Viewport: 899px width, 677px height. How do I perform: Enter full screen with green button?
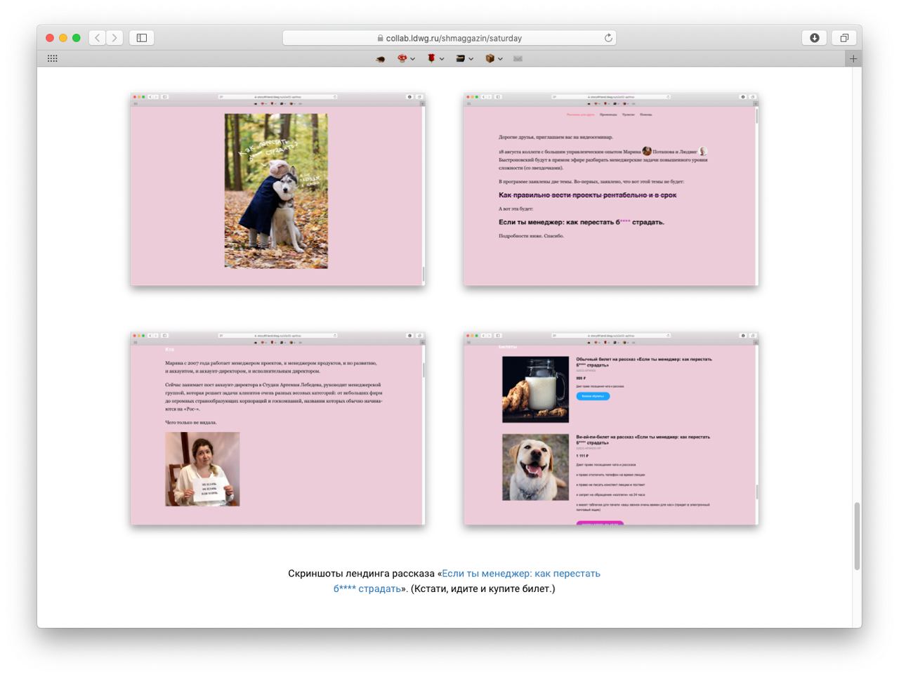77,38
